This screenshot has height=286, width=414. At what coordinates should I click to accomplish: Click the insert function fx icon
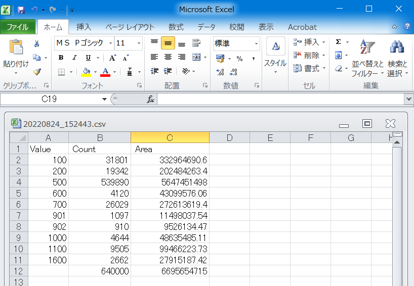150,99
